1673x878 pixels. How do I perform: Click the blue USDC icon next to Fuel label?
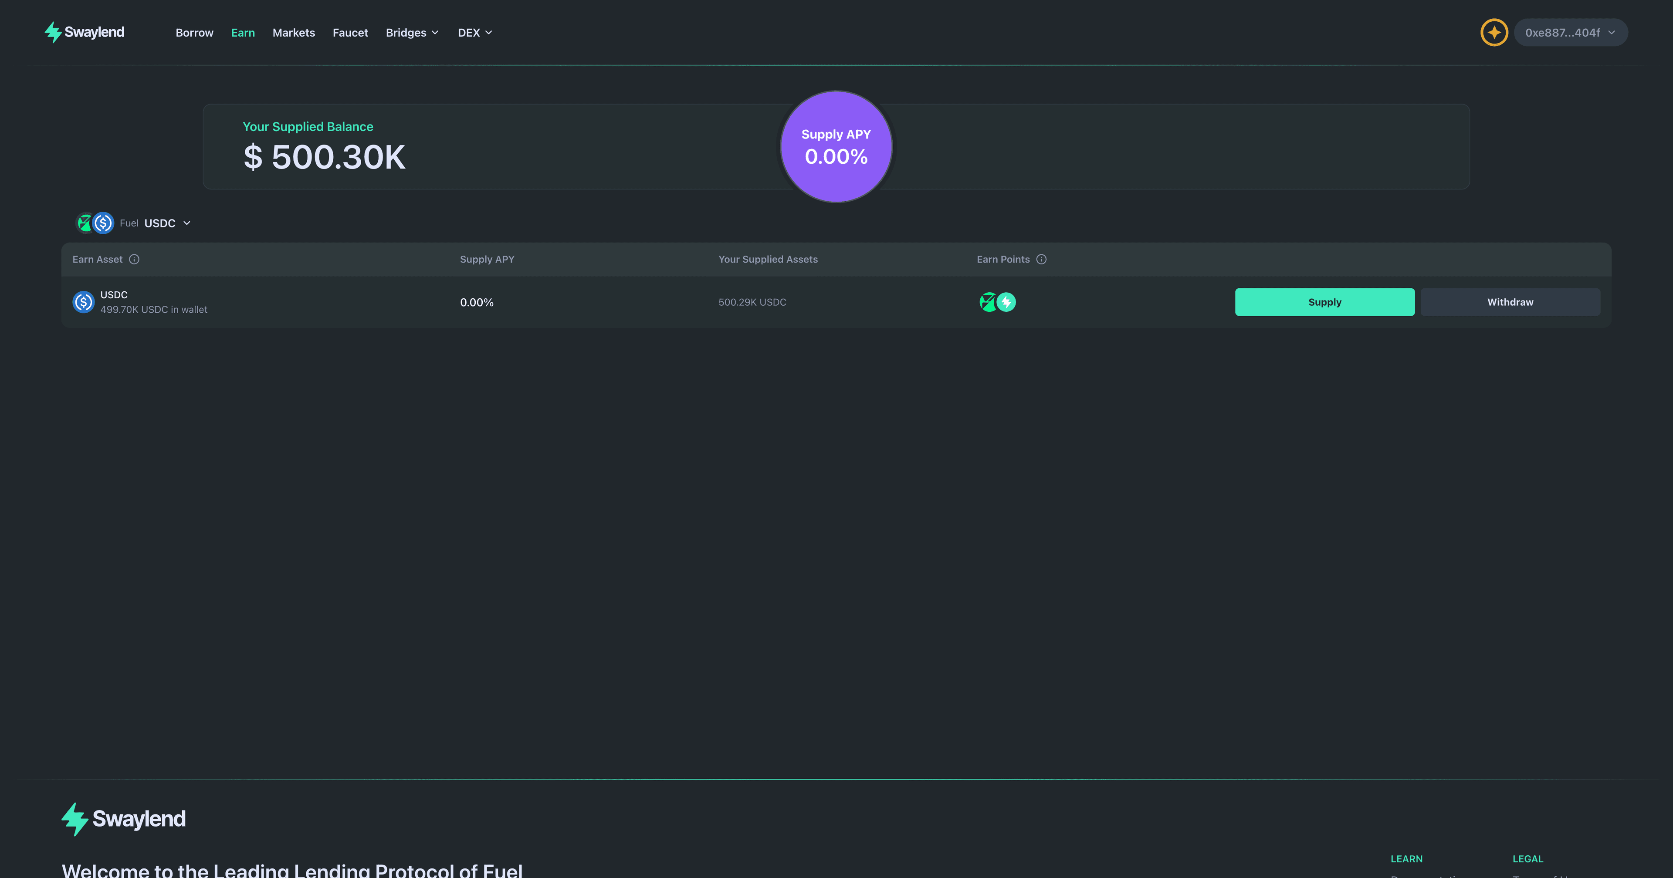pyautogui.click(x=103, y=223)
